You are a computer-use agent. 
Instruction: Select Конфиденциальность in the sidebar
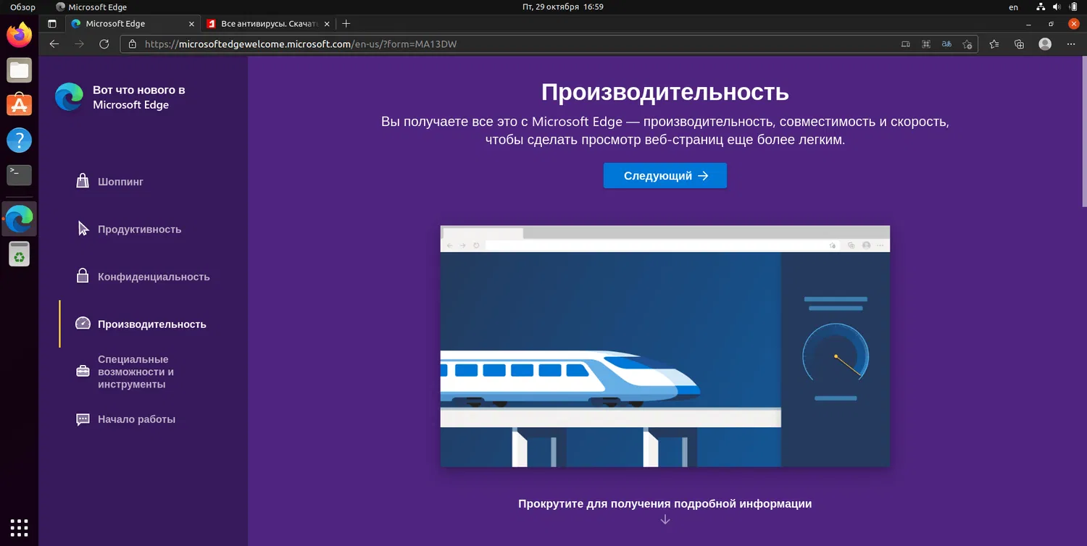tap(143, 277)
